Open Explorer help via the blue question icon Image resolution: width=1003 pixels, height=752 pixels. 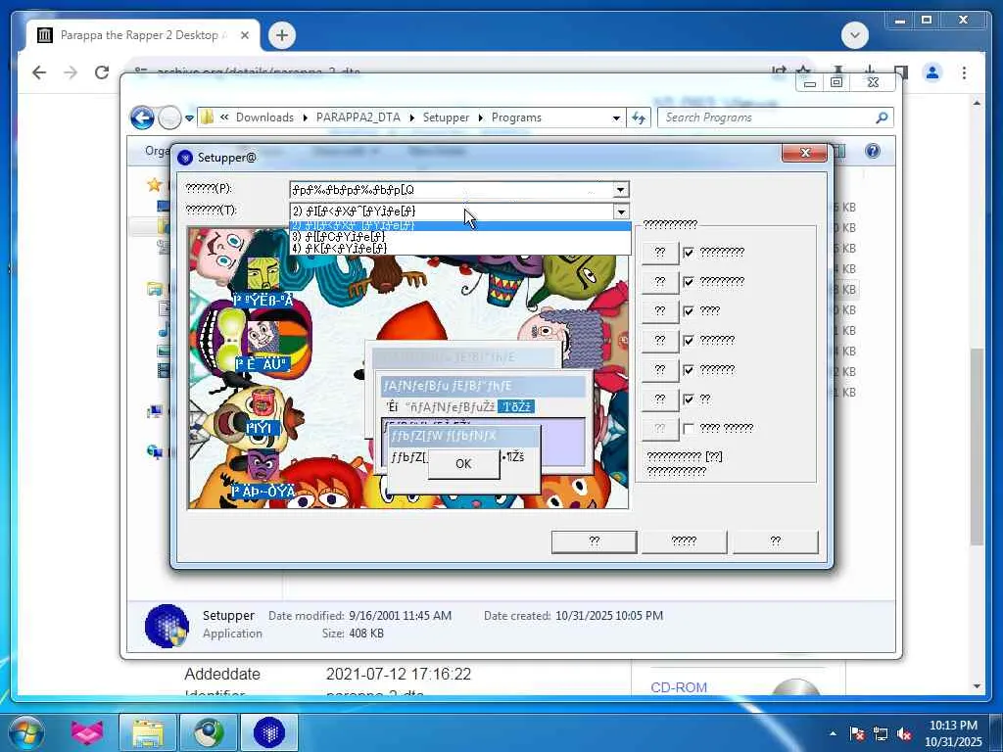[873, 151]
